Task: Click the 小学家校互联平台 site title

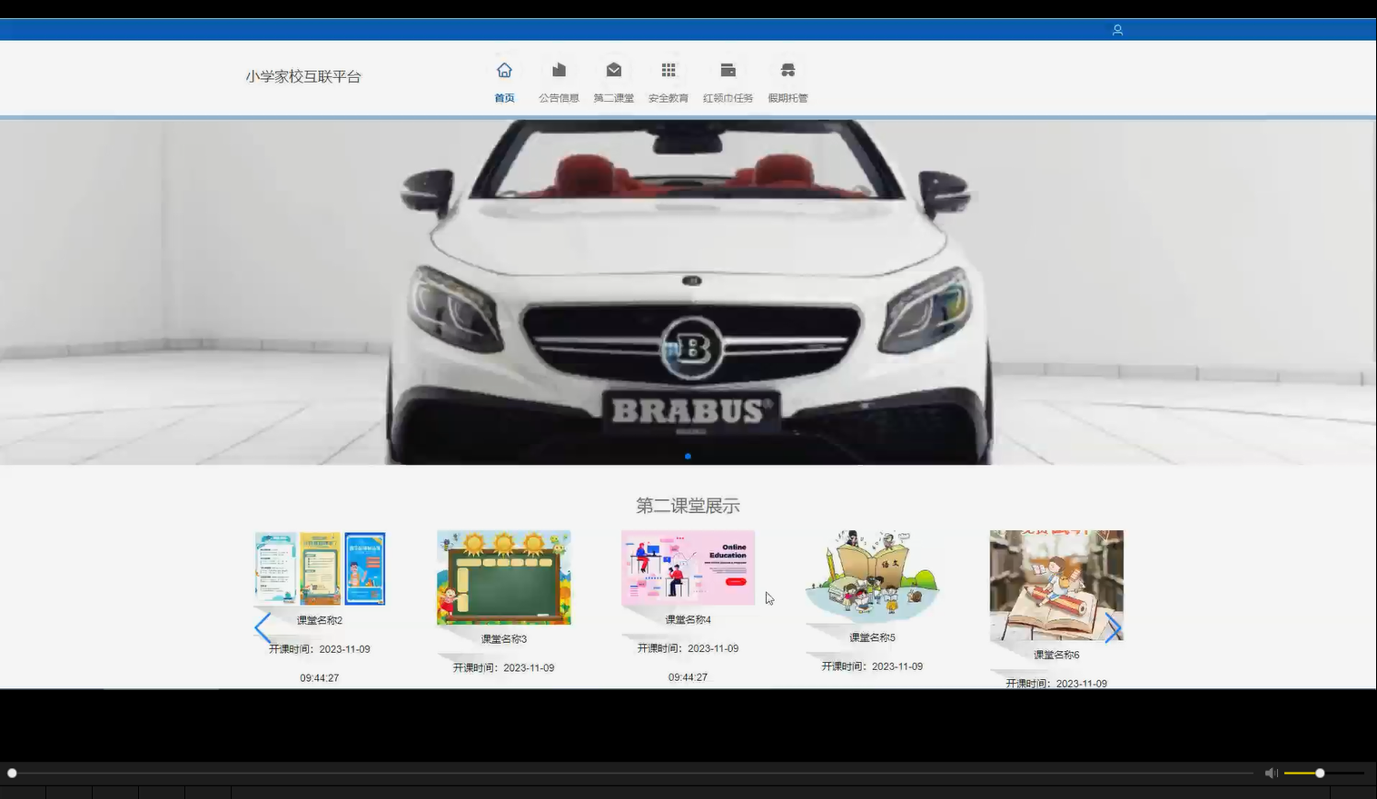Action: [x=303, y=76]
